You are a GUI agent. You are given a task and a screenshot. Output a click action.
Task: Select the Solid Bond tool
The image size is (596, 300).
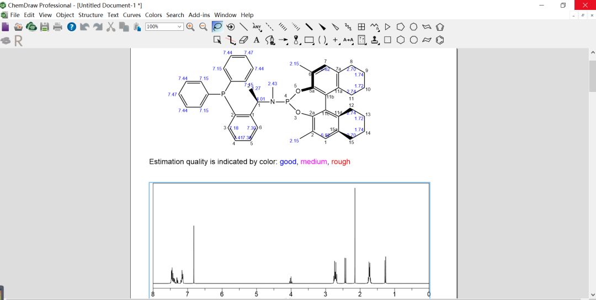(x=244, y=27)
